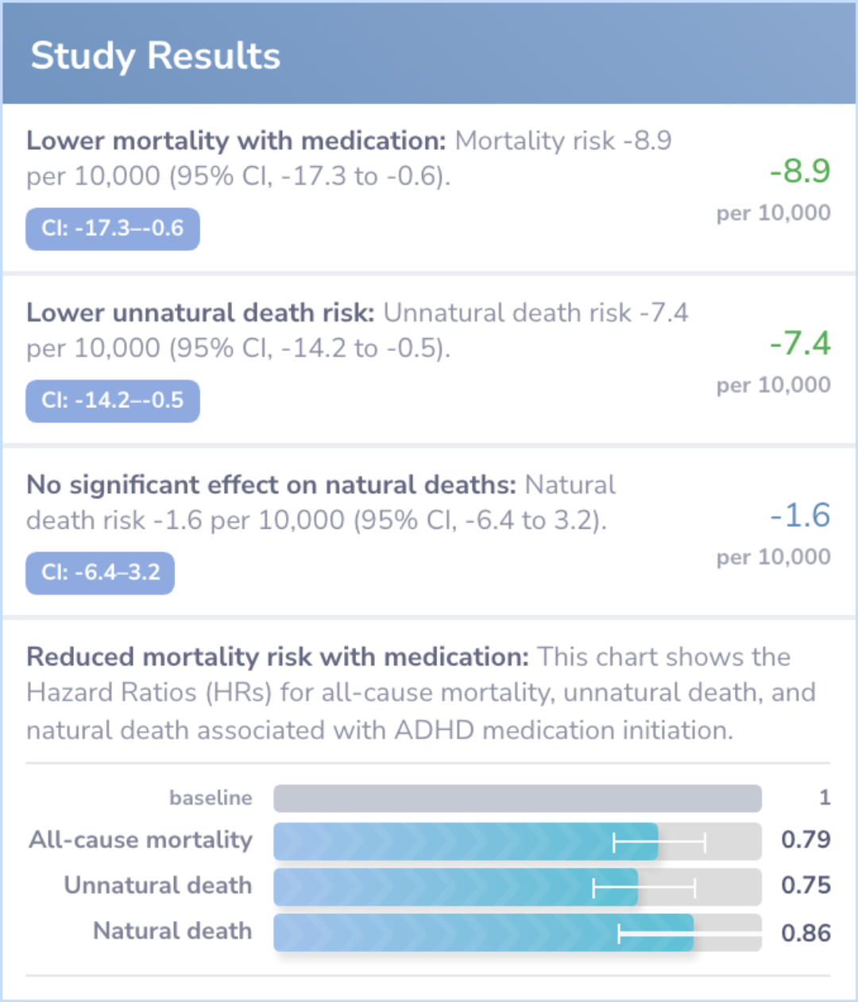Click the "baseline" chart label
The width and height of the screenshot is (858, 1002).
click(211, 798)
